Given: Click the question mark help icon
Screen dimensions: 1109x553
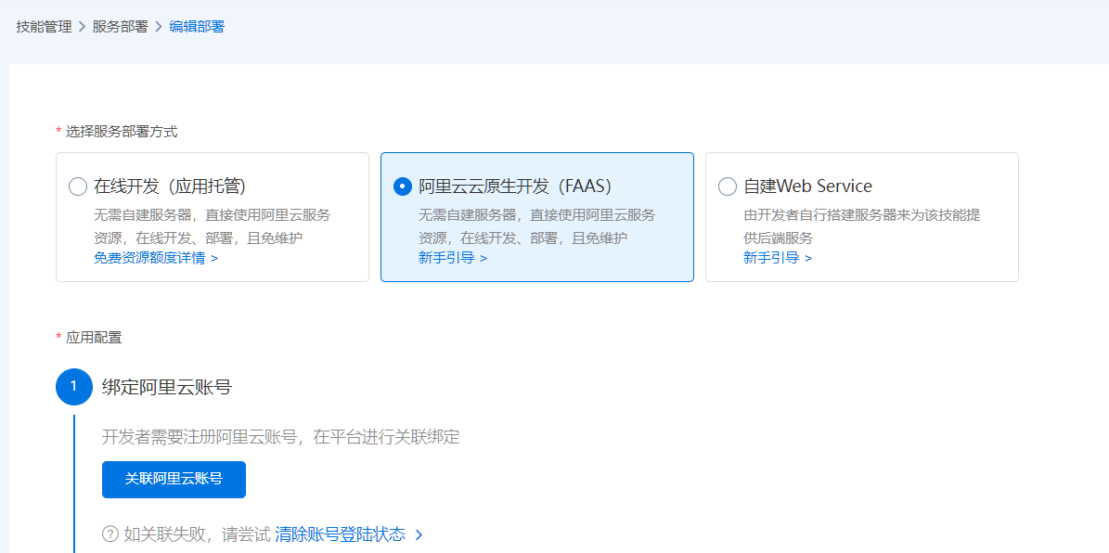Looking at the screenshot, I should coord(110,534).
